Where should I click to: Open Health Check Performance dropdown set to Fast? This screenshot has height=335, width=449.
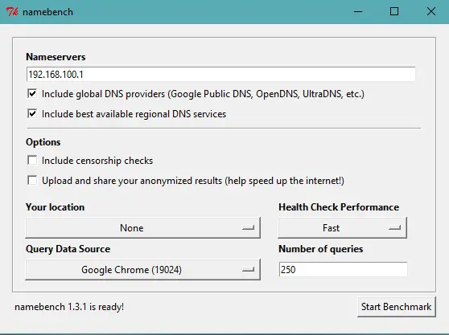coord(342,228)
